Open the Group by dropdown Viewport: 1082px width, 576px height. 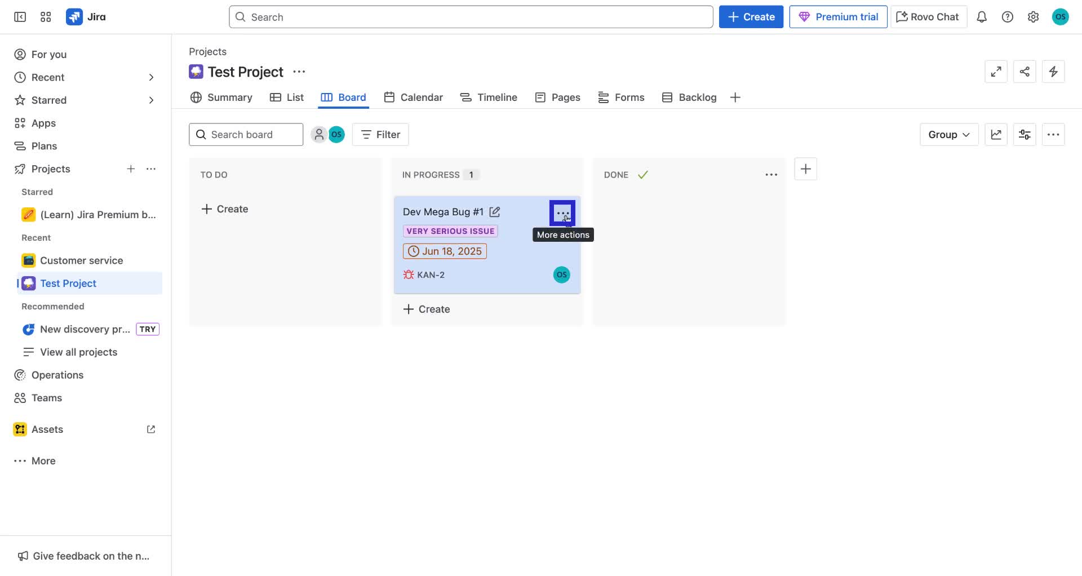(948, 134)
